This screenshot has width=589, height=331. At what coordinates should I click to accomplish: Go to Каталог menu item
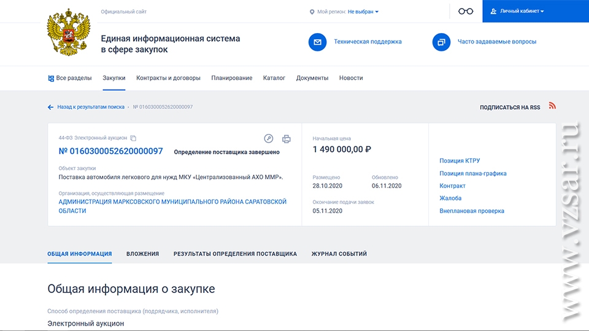274,78
